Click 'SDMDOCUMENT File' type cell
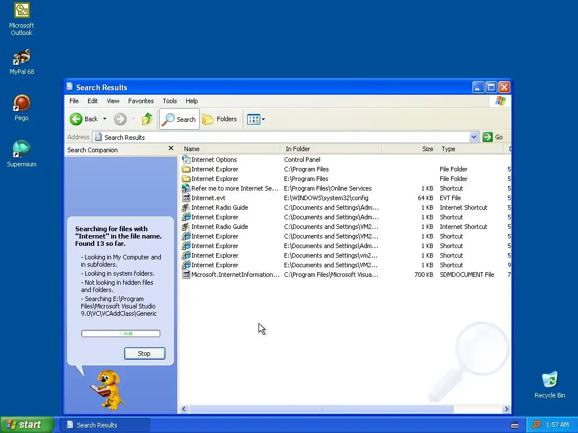This screenshot has height=433, width=578. click(467, 275)
